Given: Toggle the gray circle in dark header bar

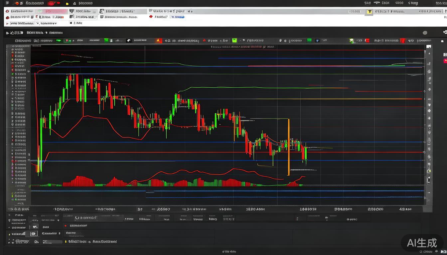Looking at the screenshot, I should click(425, 33).
